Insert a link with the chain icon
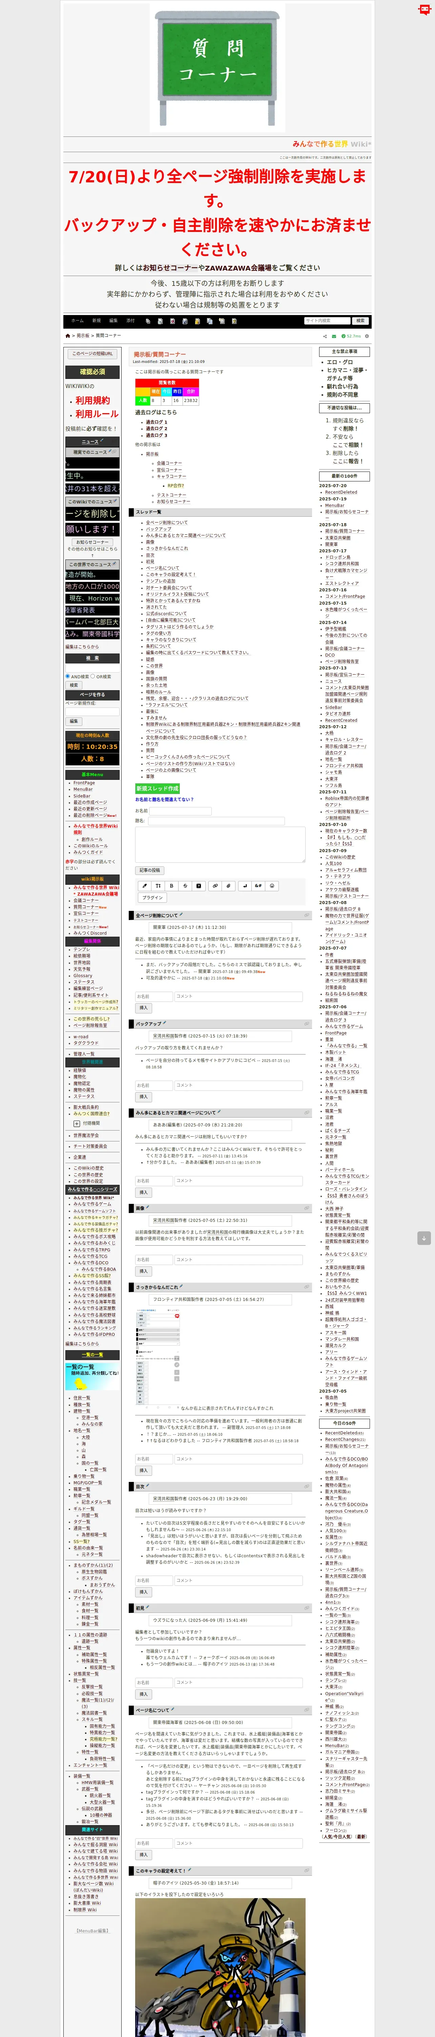The width and height of the screenshot is (435, 2037). click(x=215, y=886)
